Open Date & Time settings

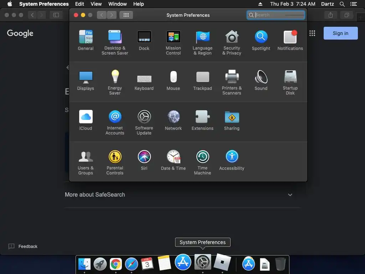tap(173, 160)
